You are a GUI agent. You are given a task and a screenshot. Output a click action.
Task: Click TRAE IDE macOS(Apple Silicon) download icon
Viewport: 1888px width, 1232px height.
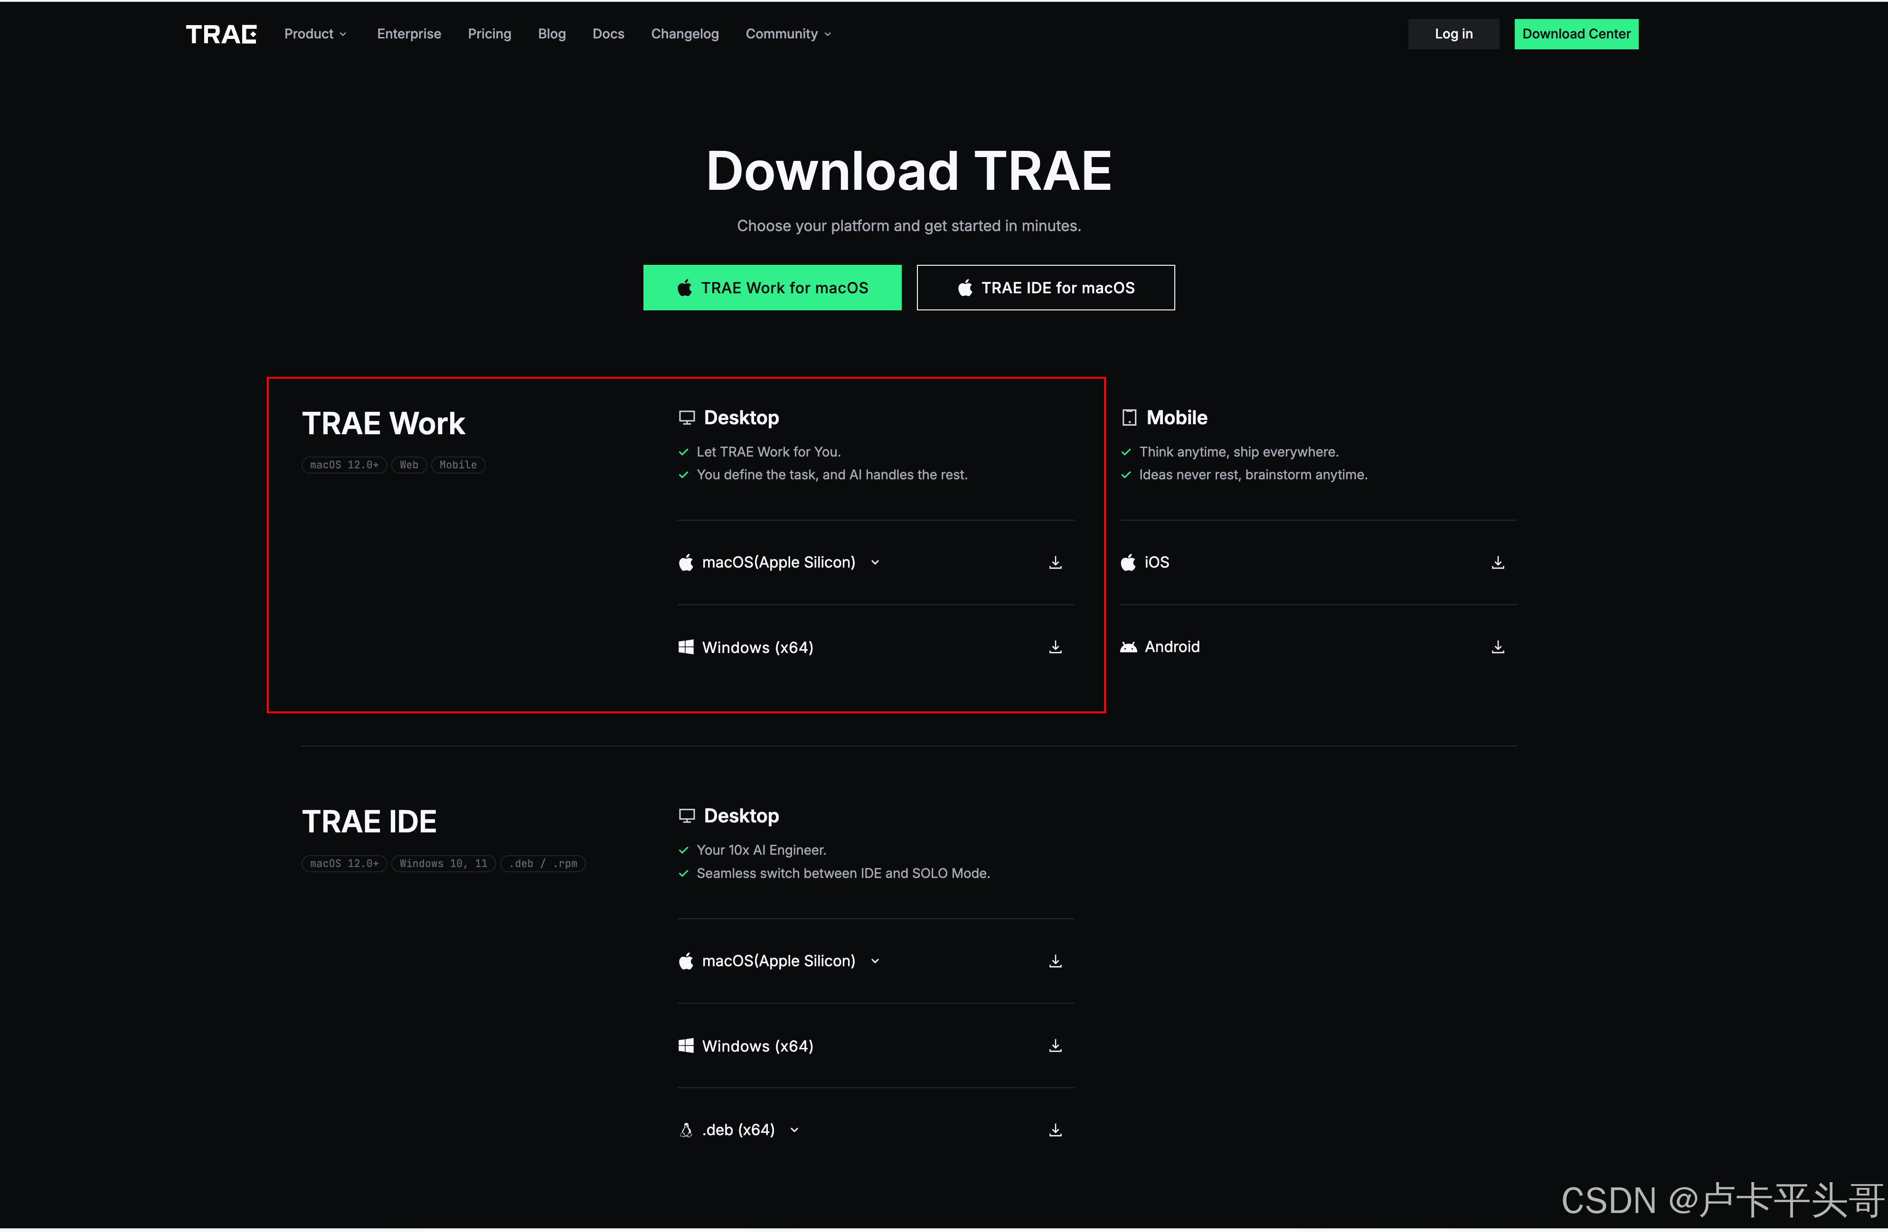[1055, 961]
